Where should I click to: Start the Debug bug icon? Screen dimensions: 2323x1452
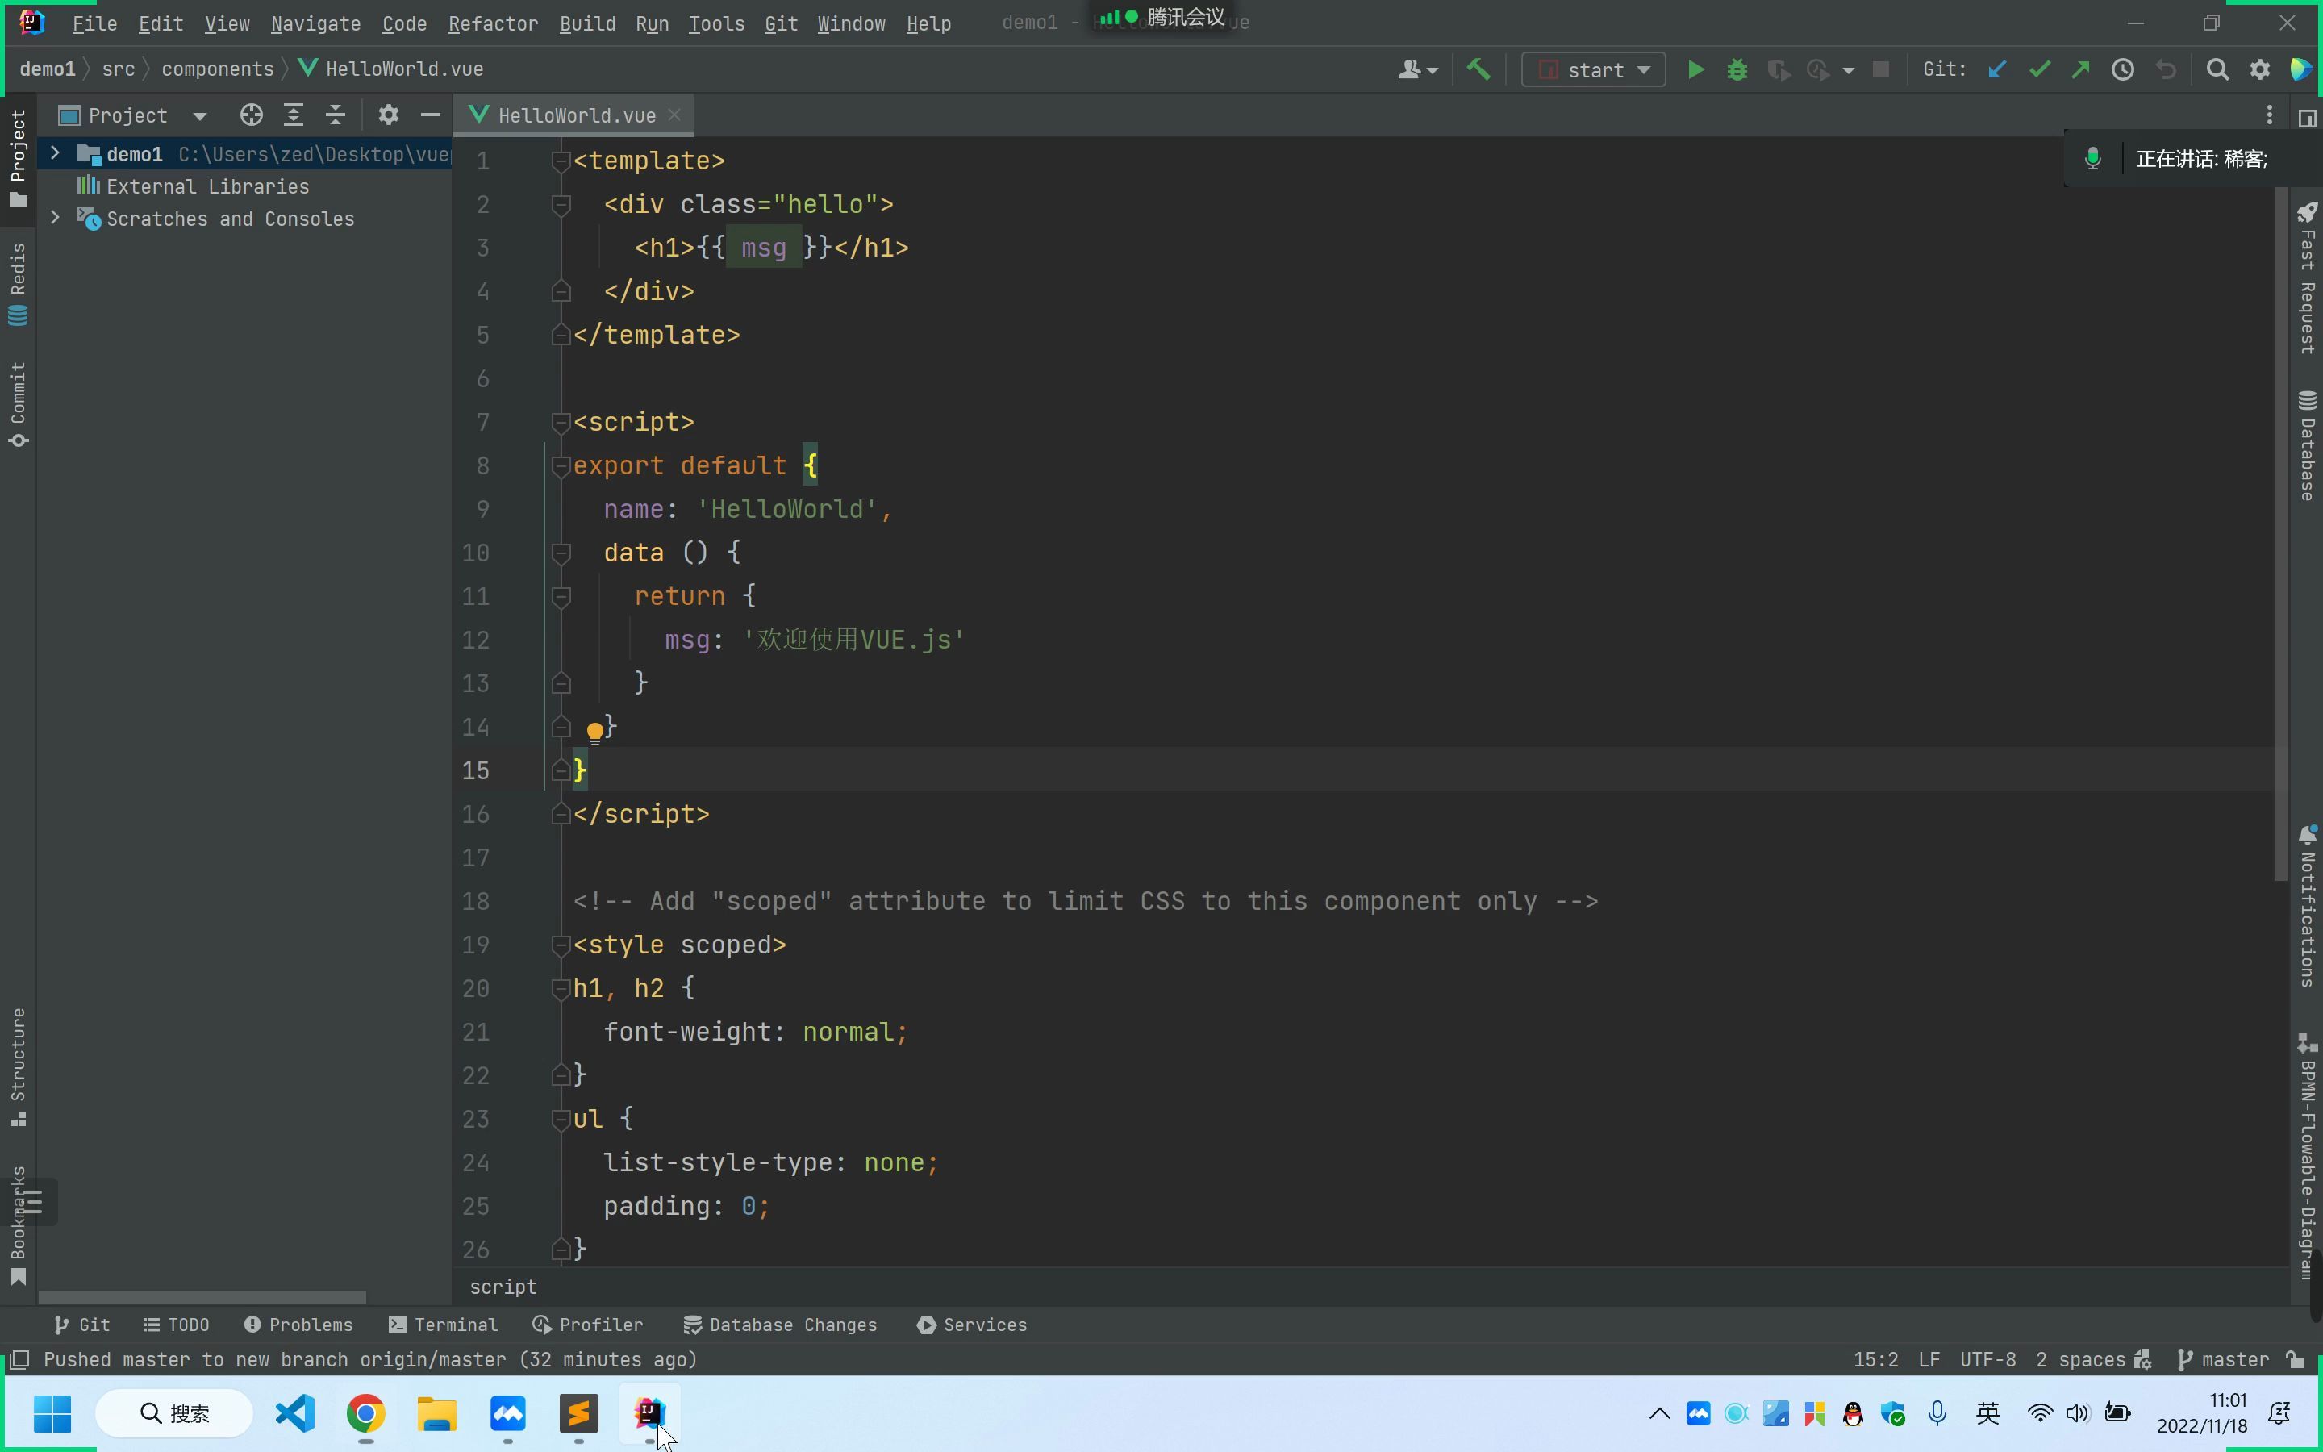[1737, 70]
